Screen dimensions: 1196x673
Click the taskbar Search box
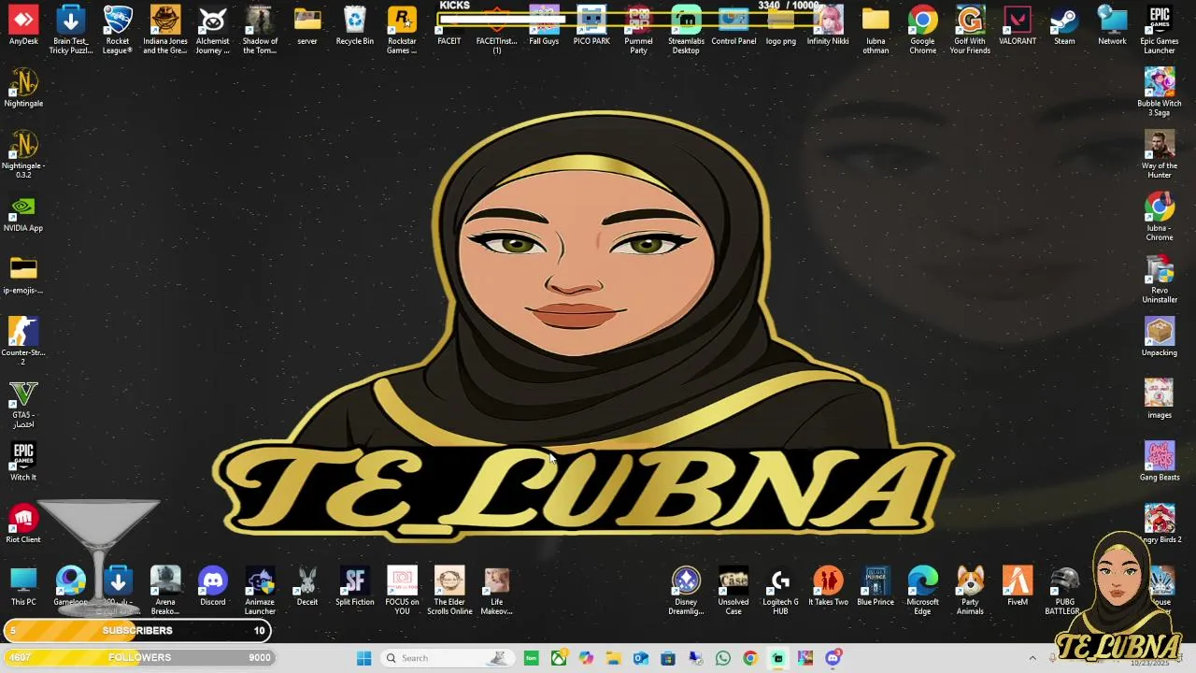[448, 658]
